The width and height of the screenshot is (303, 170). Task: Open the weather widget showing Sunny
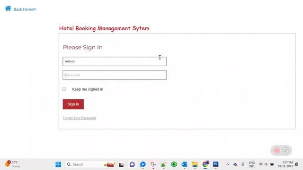pyautogui.click(x=13, y=164)
